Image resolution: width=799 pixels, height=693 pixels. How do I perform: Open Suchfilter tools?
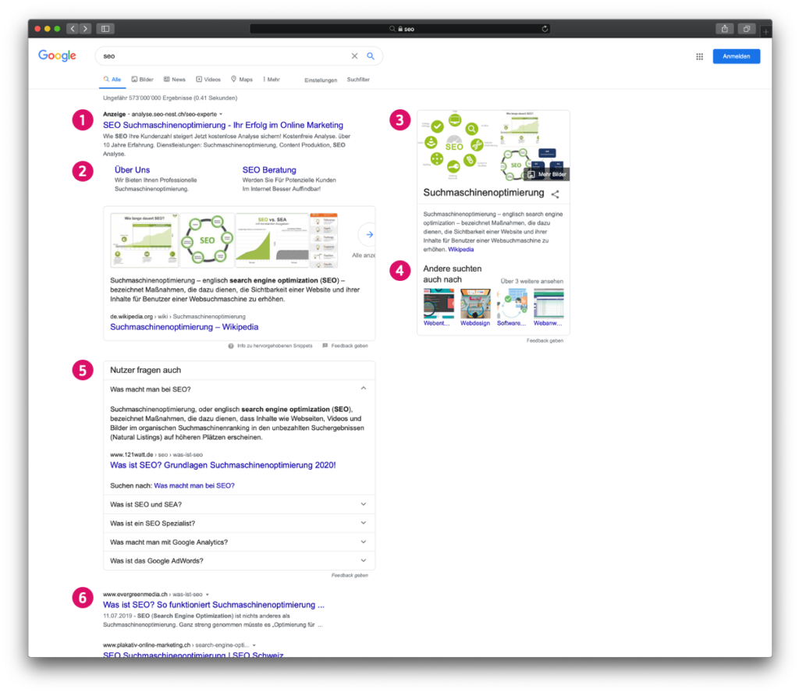358,80
